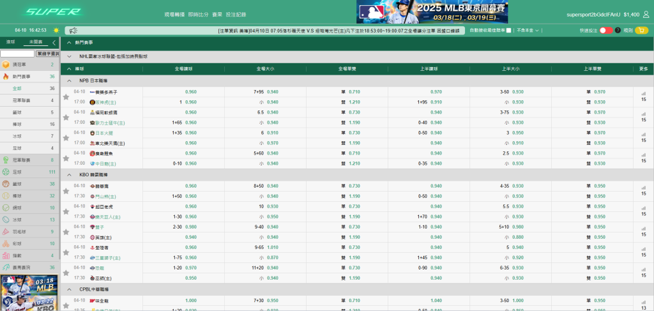Favorite the 韓華鷹 match star
Viewport: 654px width, 311px height.
click(66, 191)
